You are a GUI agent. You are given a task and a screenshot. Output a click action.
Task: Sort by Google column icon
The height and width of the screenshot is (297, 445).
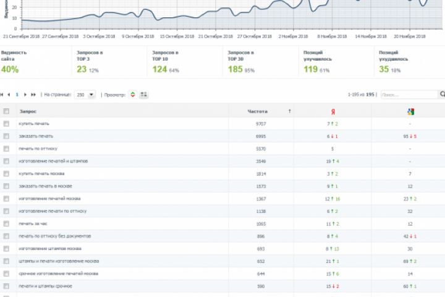click(x=410, y=112)
